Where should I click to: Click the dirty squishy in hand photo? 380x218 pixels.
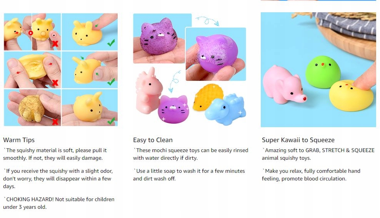(32, 108)
